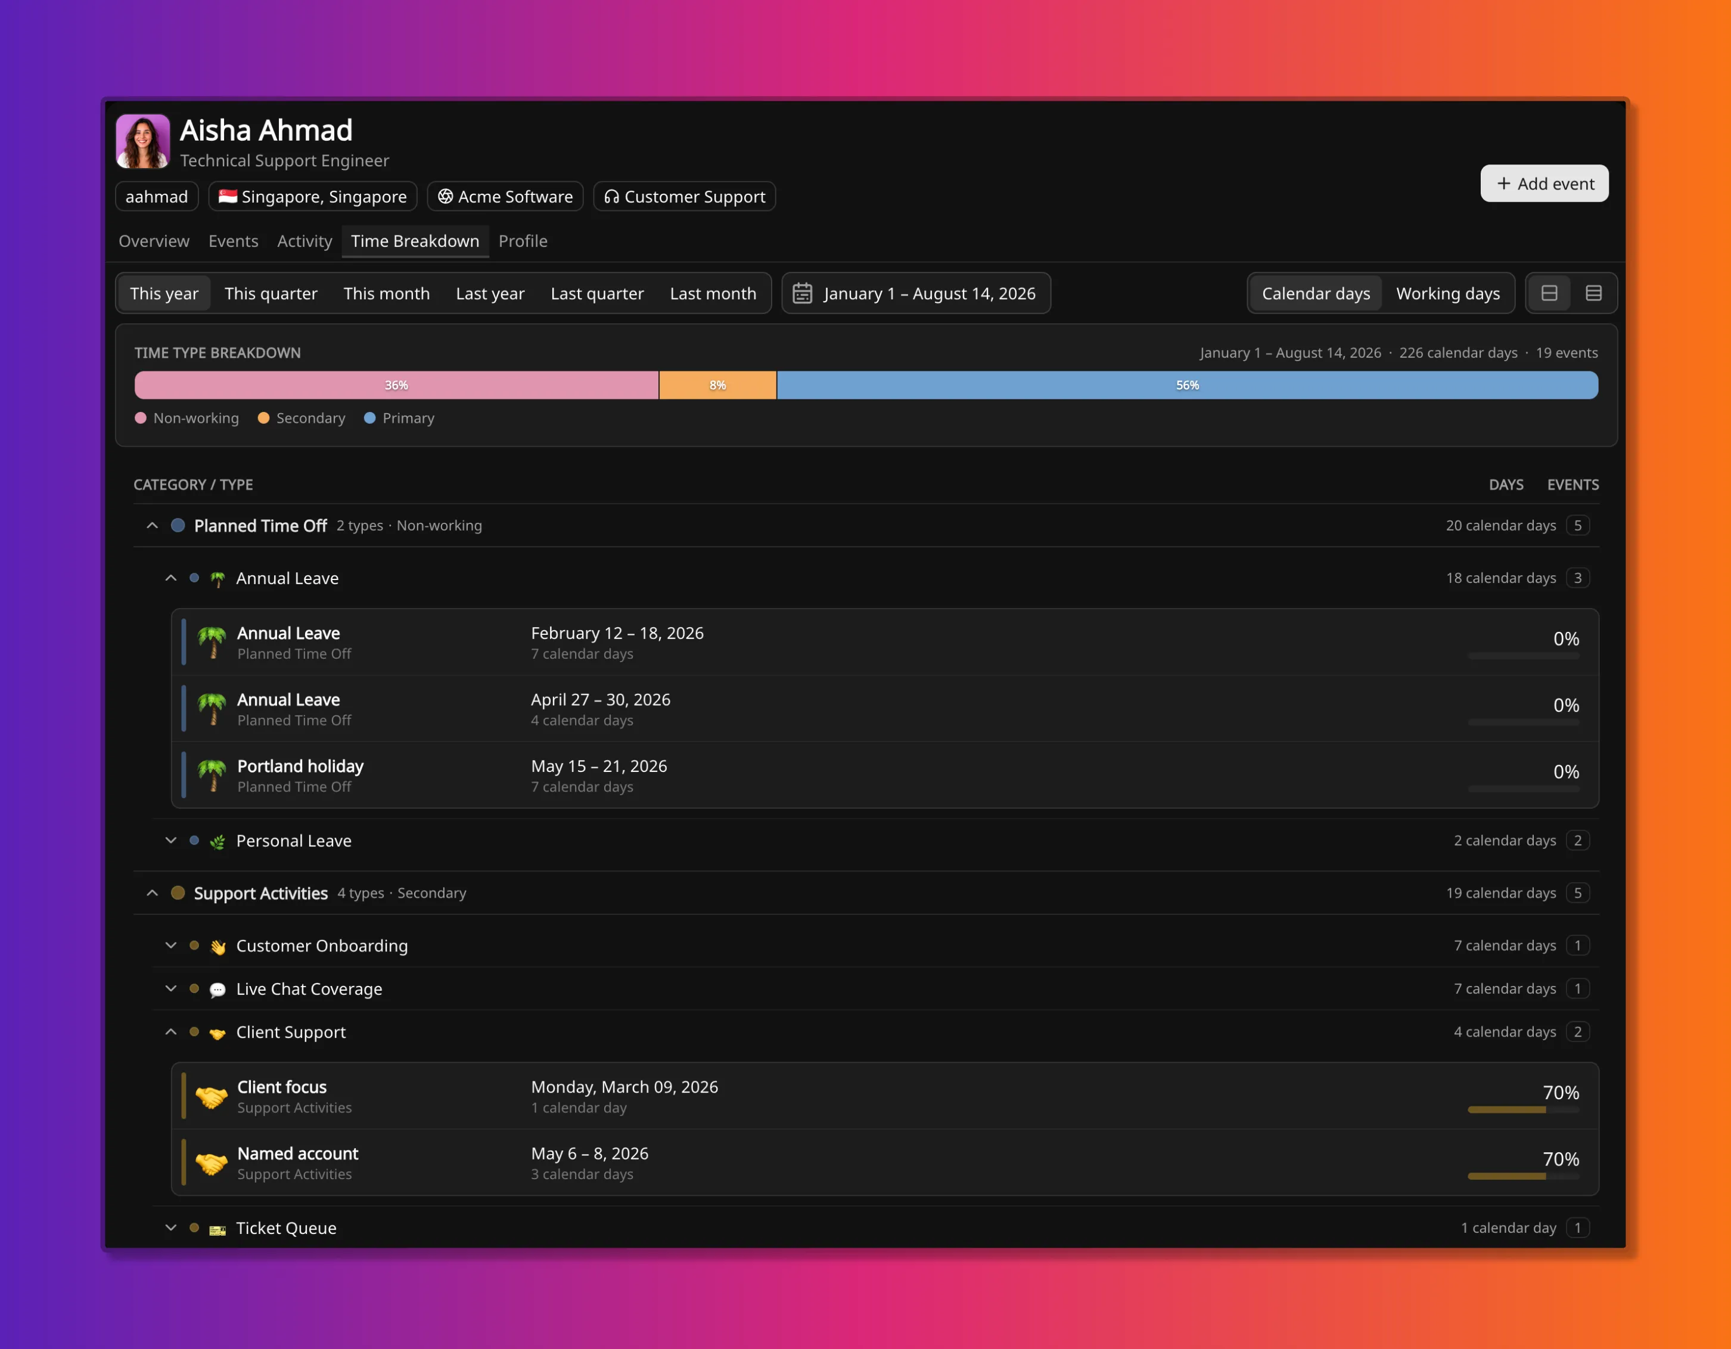Click the palm tree icon for February Annual Leave
Viewport: 1731px width, 1349px height.
212,641
